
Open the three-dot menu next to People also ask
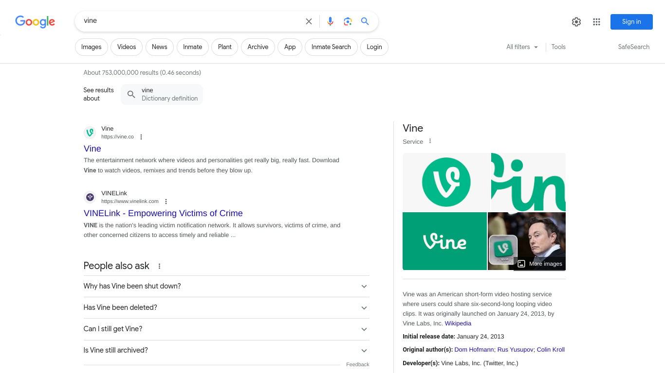tap(159, 266)
